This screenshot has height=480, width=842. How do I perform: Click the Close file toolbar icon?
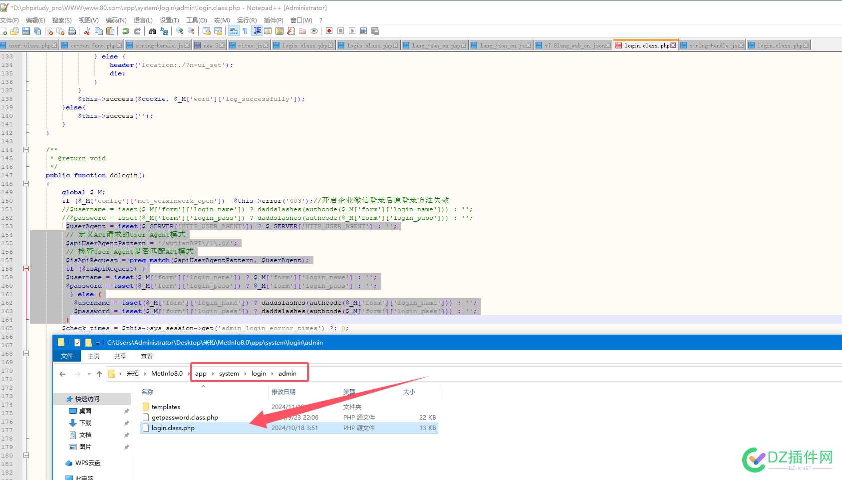pos(49,31)
